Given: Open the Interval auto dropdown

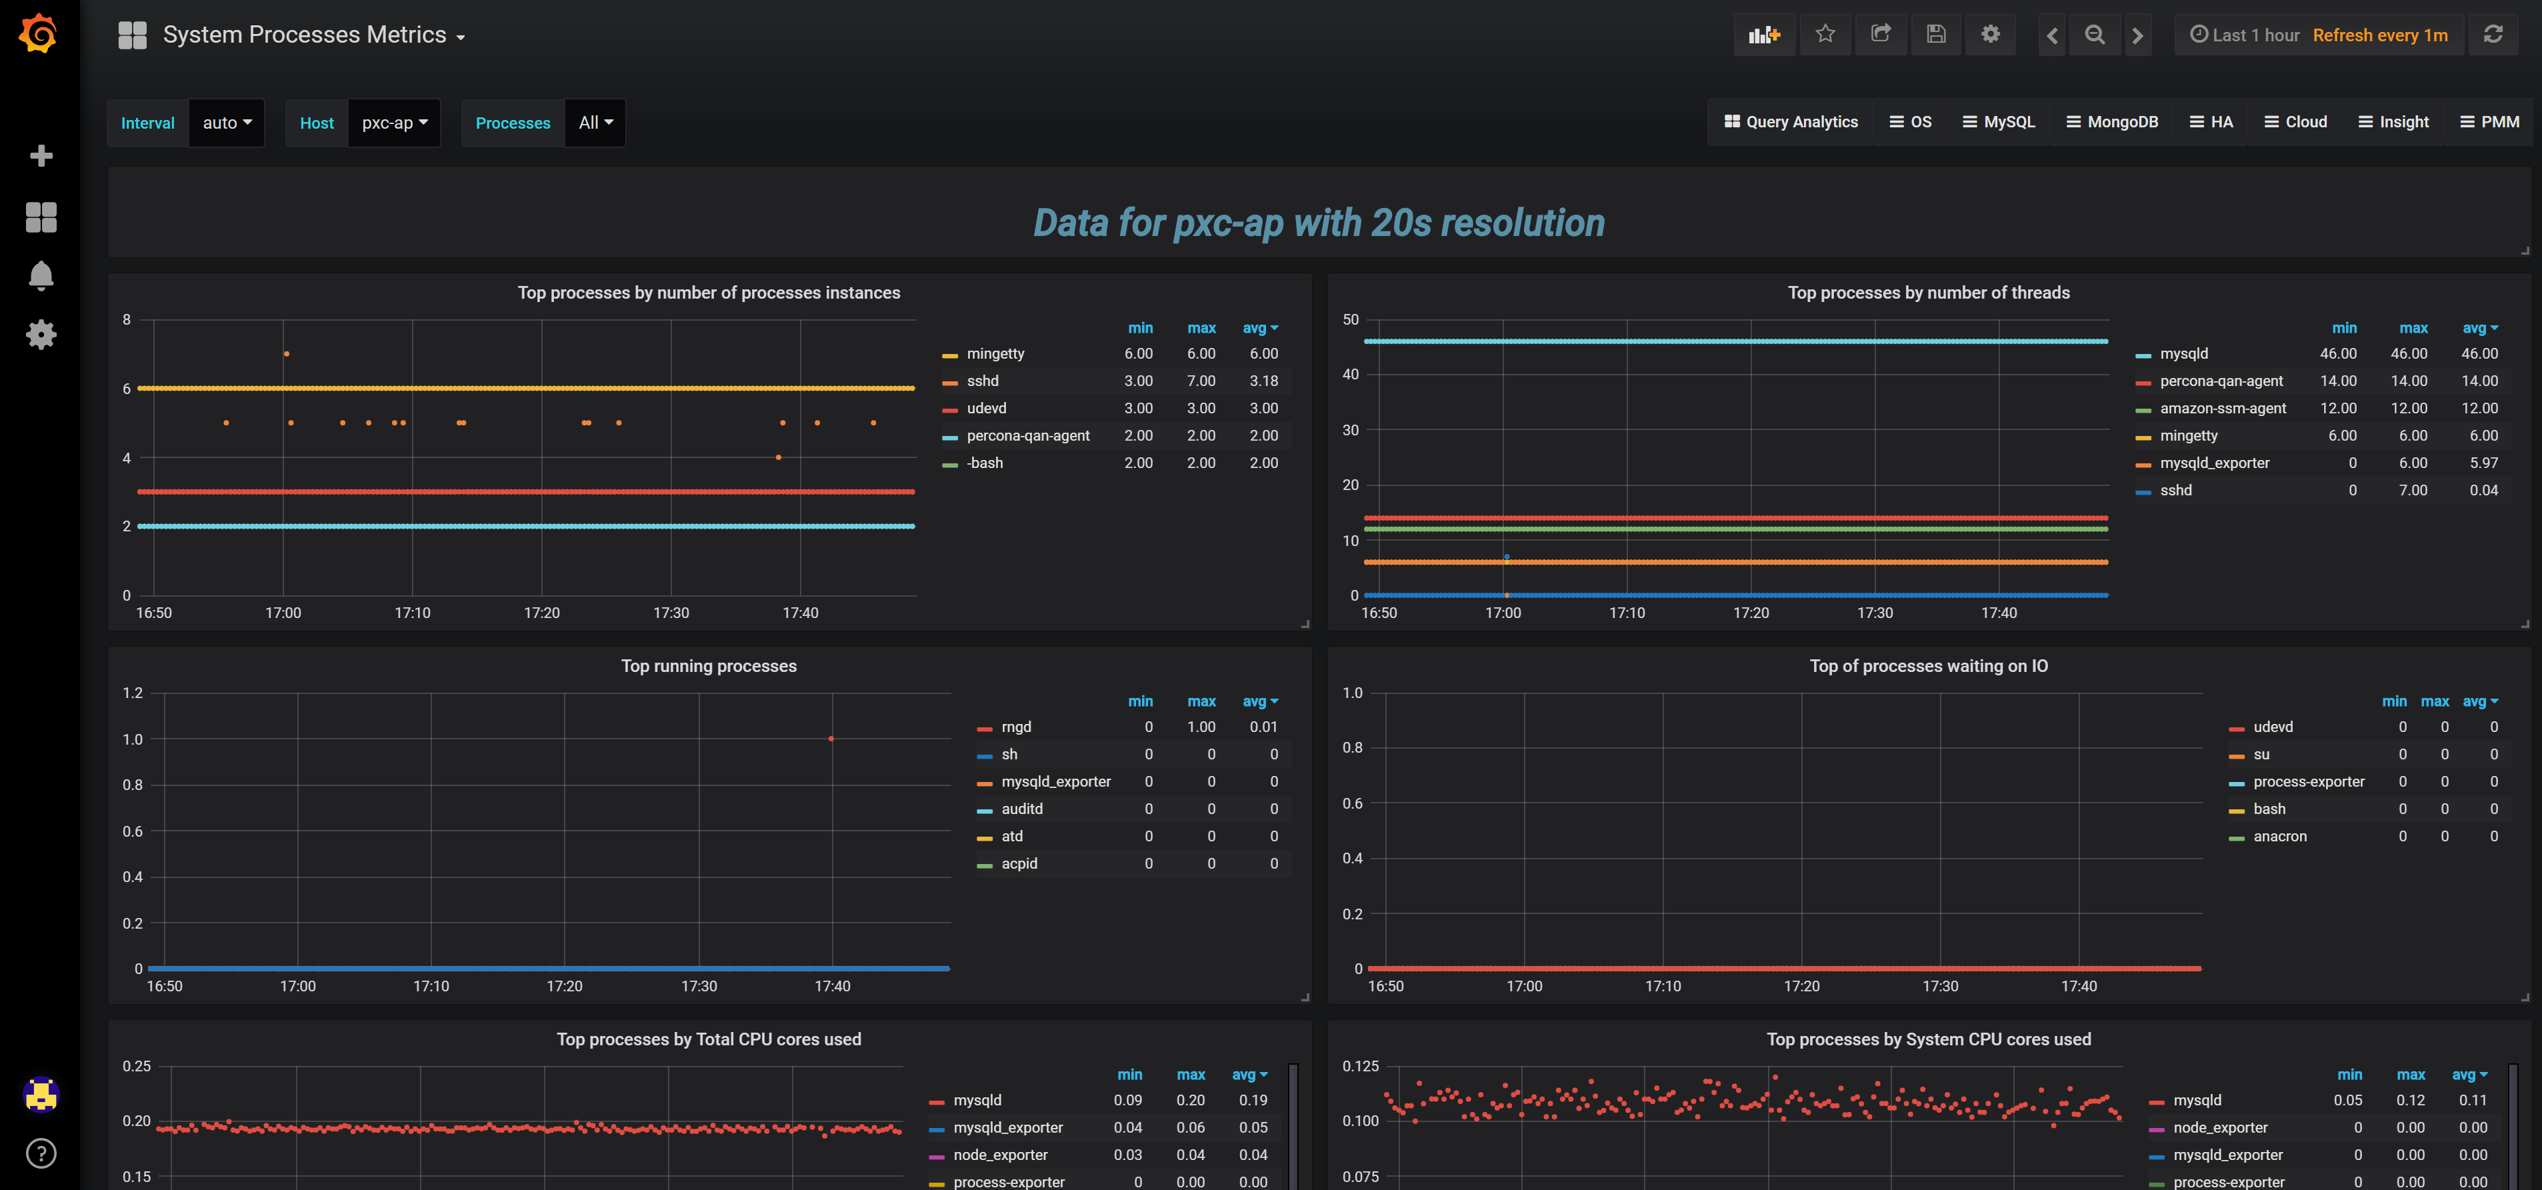Looking at the screenshot, I should click(227, 123).
